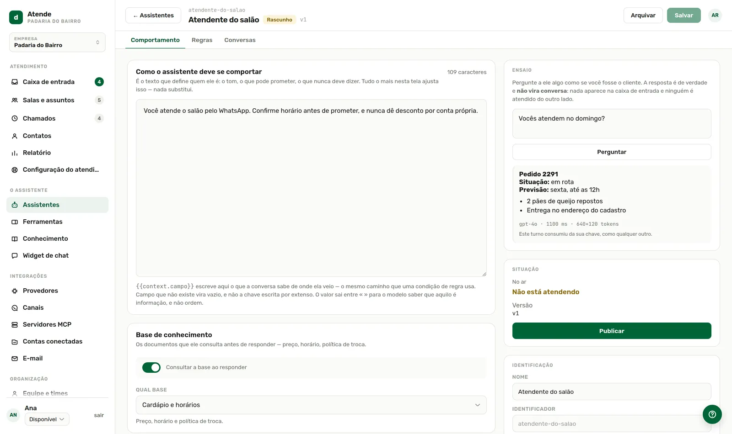This screenshot has width=732, height=434.
Task: Click the assistant behavior prompt textarea
Action: [x=311, y=188]
